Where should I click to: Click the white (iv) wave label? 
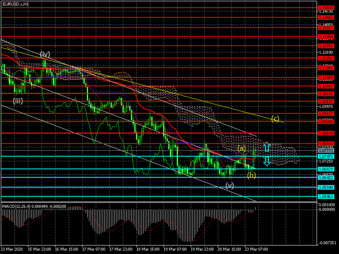click(x=45, y=54)
